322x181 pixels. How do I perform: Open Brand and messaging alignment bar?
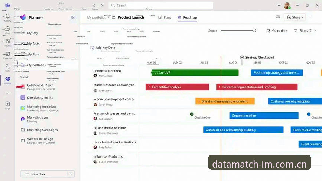pyautogui.click(x=225, y=101)
